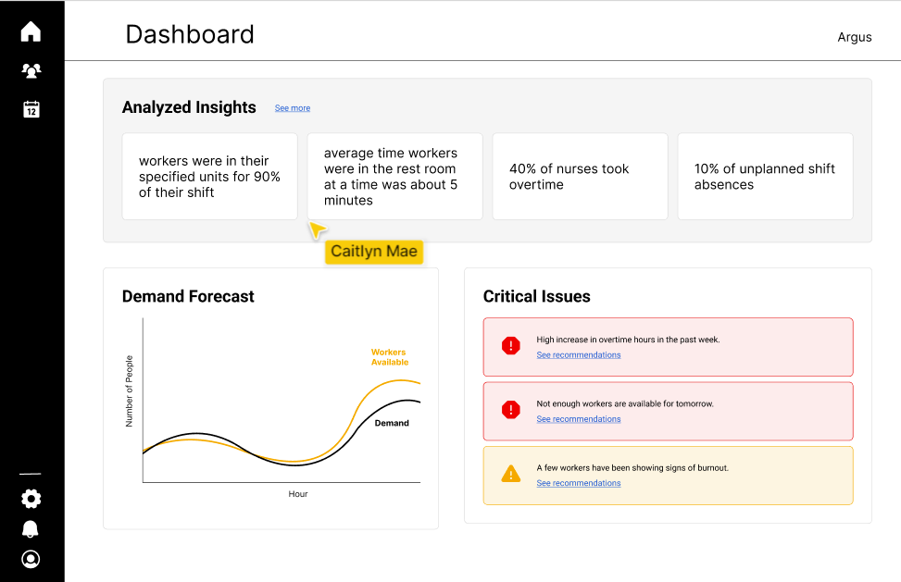Select the 90% specified units insight card
The height and width of the screenshot is (582, 901).
(x=209, y=177)
